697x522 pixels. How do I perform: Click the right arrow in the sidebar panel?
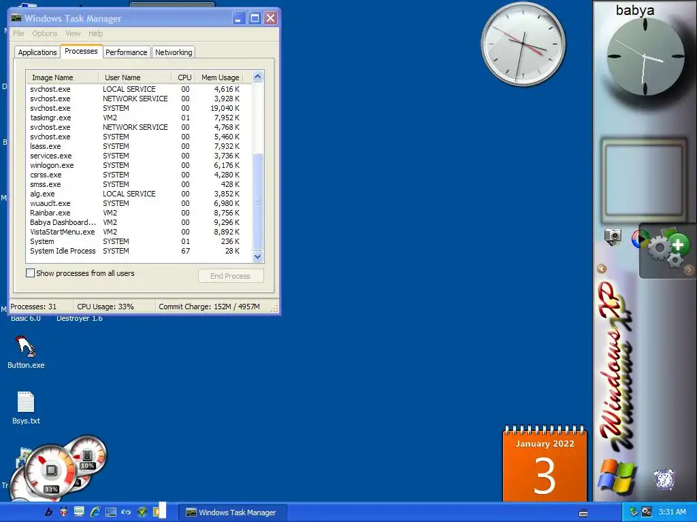click(689, 269)
